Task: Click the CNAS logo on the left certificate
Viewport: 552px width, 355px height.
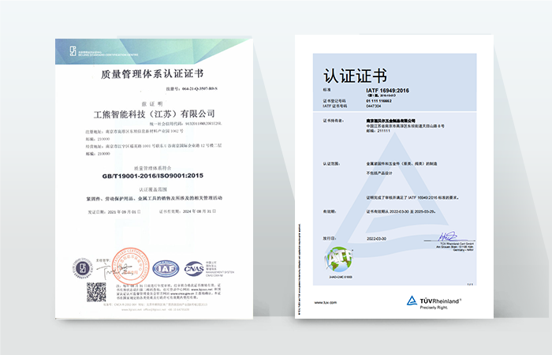Action: tap(194, 269)
